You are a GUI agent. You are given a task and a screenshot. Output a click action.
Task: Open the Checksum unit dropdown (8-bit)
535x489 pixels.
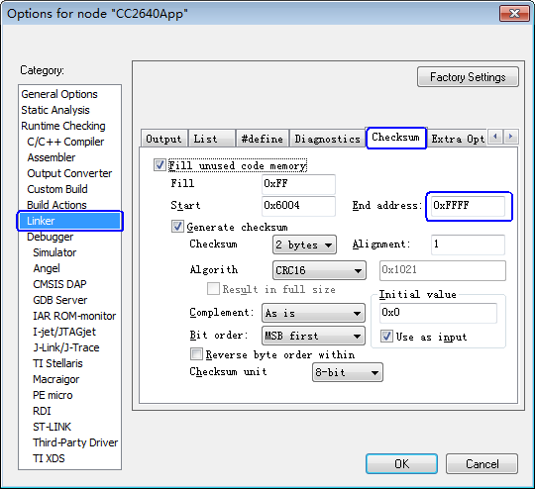pyautogui.click(x=348, y=372)
